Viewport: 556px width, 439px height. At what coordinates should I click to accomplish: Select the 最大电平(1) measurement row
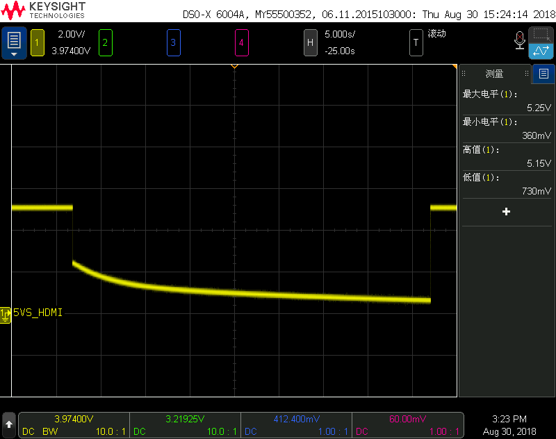[x=507, y=101]
